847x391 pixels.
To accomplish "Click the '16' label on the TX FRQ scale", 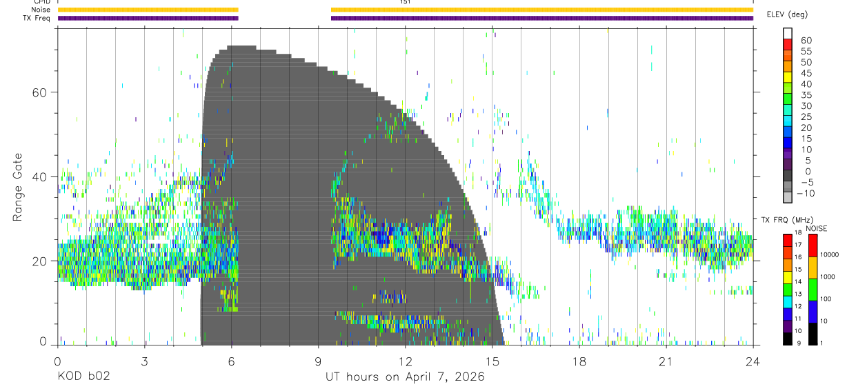I will tap(798, 257).
